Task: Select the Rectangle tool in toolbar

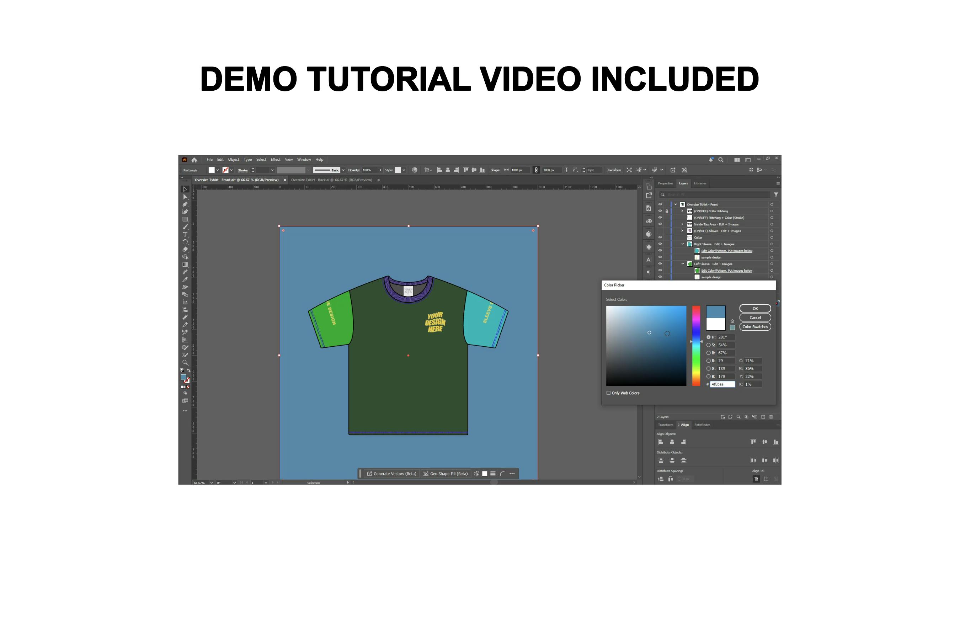Action: [x=185, y=219]
